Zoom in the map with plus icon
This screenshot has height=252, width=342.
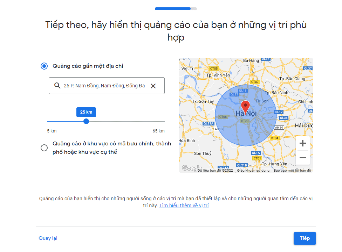click(x=302, y=143)
